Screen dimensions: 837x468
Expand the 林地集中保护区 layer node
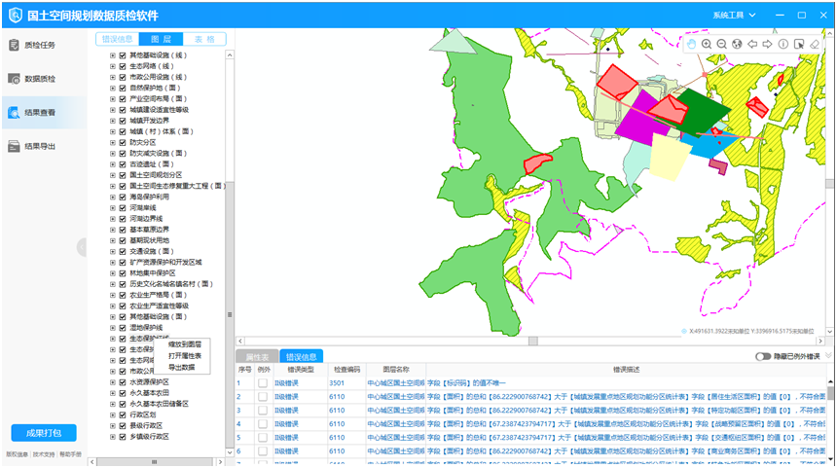point(113,273)
